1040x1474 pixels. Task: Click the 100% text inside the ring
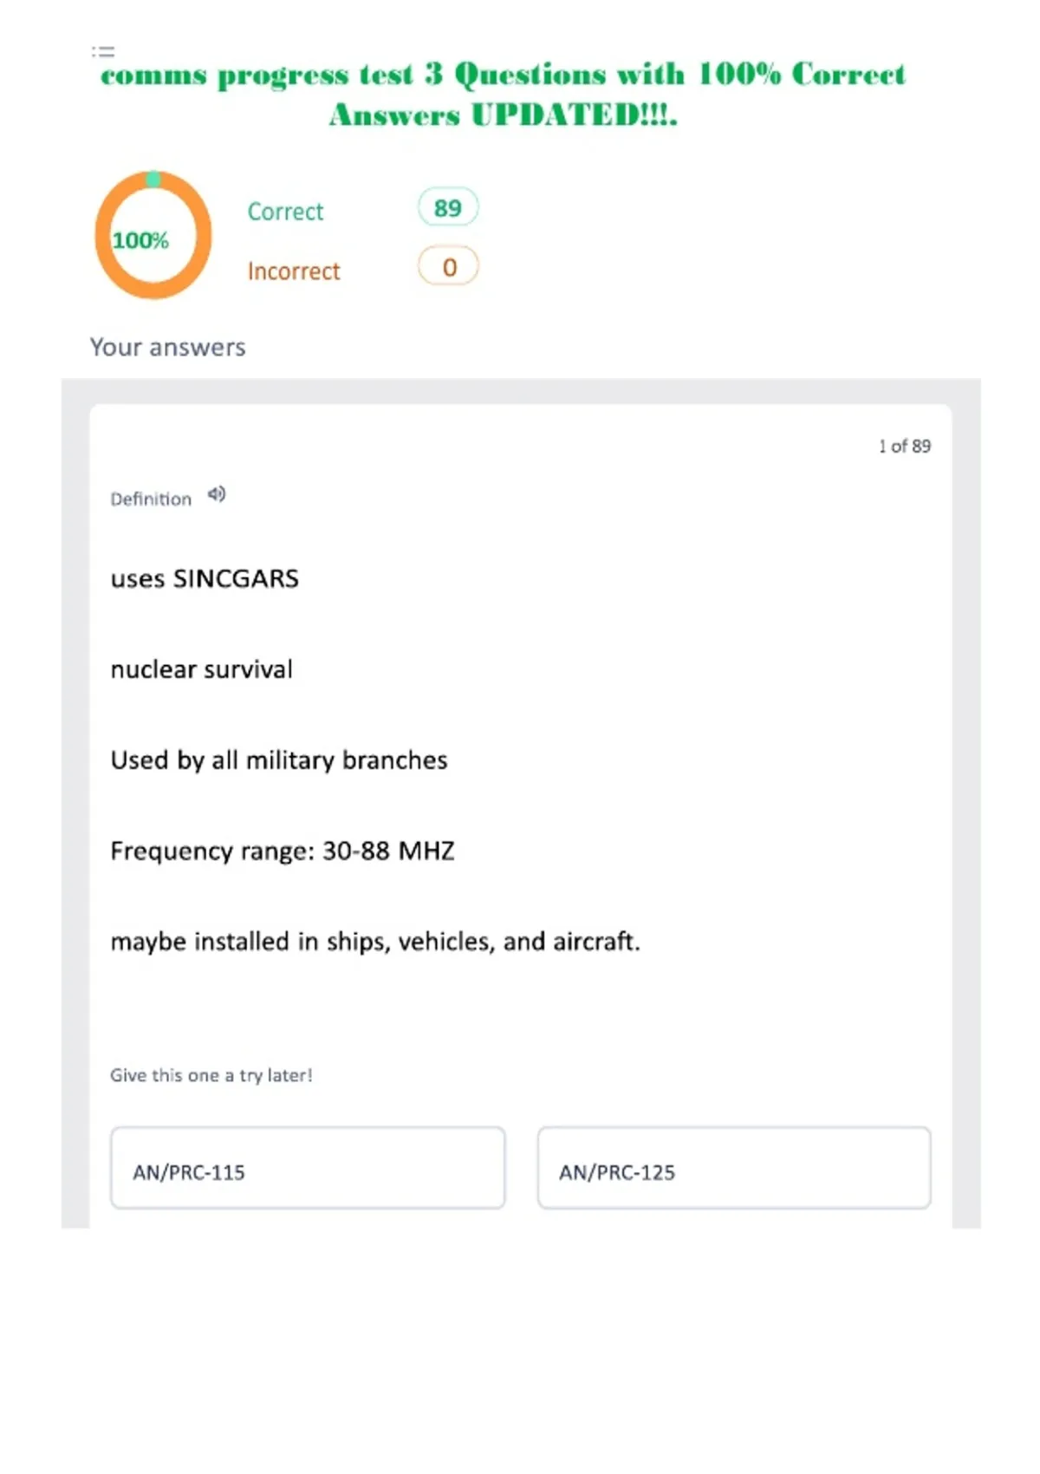pyautogui.click(x=140, y=240)
